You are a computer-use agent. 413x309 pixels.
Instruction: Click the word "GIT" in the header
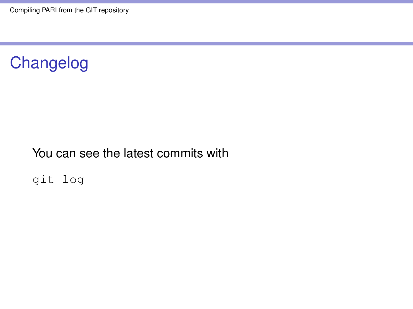coord(91,10)
